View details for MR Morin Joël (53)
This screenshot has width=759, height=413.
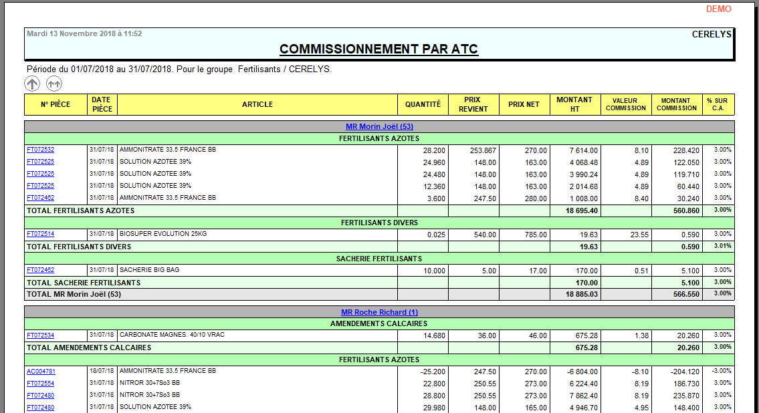point(378,125)
